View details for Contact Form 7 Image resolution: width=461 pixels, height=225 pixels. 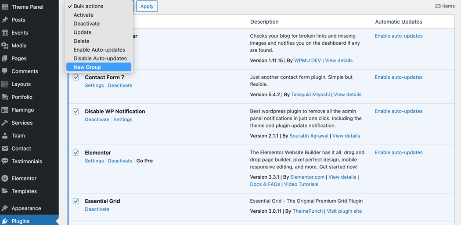pos(348,95)
